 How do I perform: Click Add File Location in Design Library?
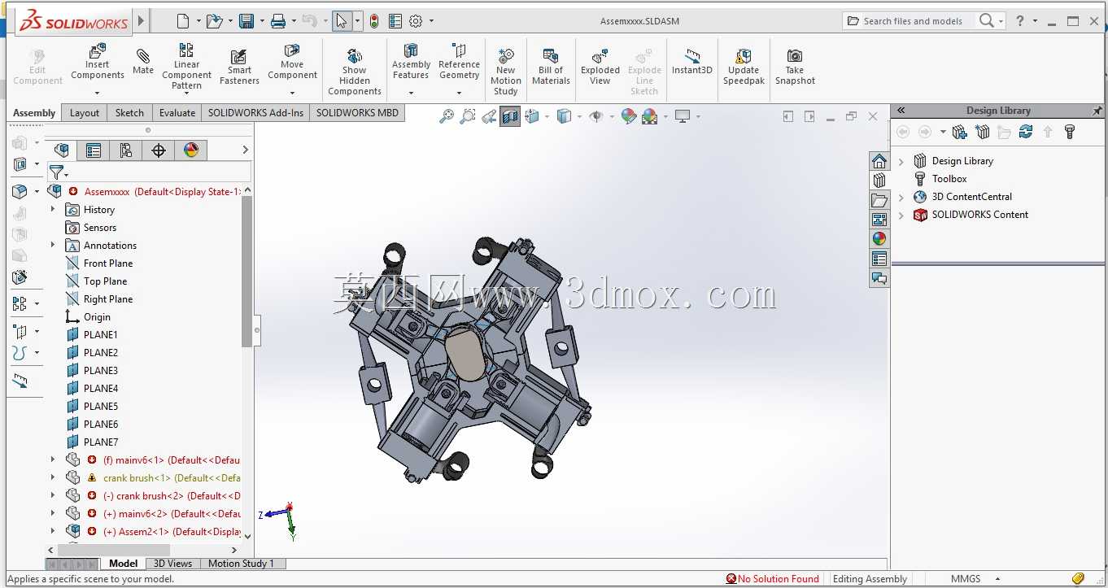[x=982, y=132]
